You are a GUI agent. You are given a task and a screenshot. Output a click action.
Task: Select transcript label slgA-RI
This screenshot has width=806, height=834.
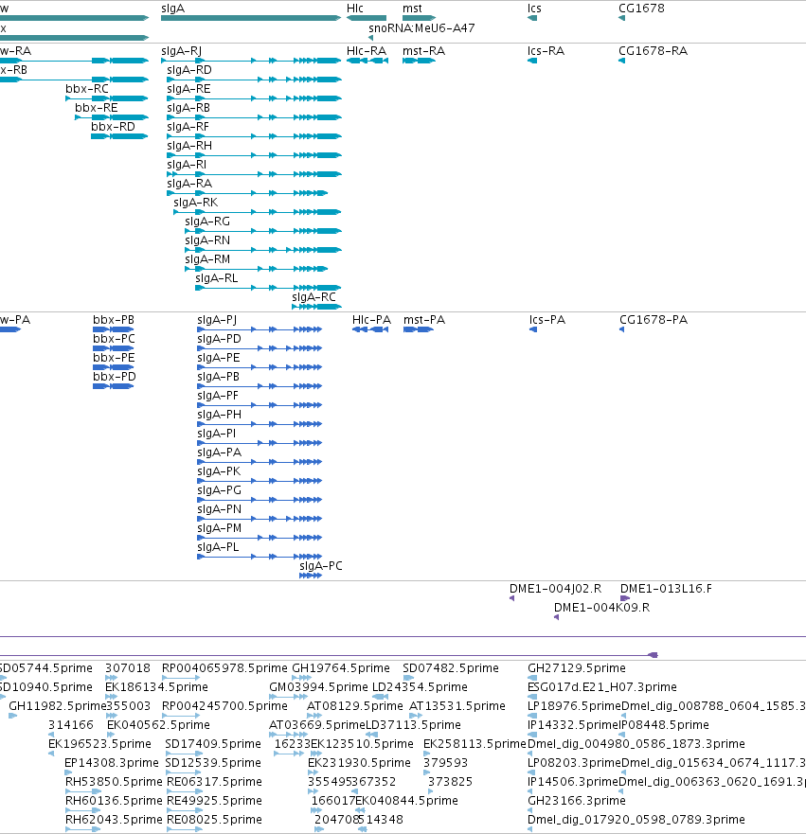[187, 165]
